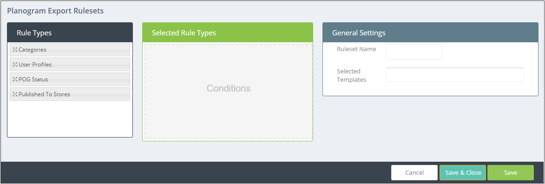Image resolution: width=545 pixels, height=184 pixels.
Task: Click the Ruleset Name label
Action: [356, 49]
